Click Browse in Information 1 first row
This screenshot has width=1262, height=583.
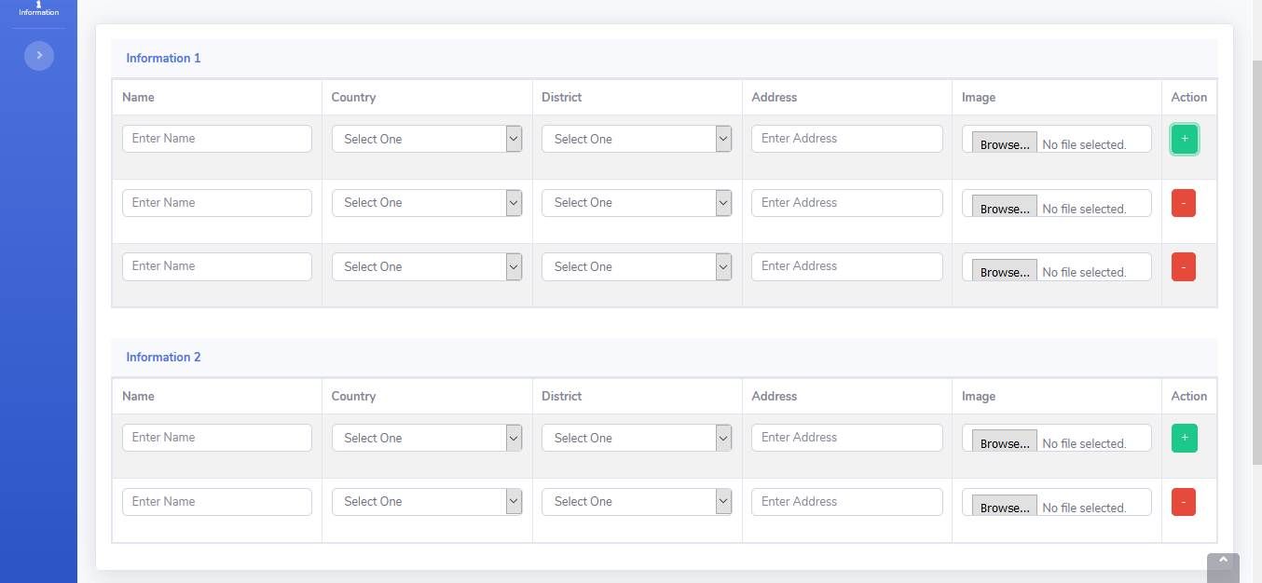tap(1004, 144)
